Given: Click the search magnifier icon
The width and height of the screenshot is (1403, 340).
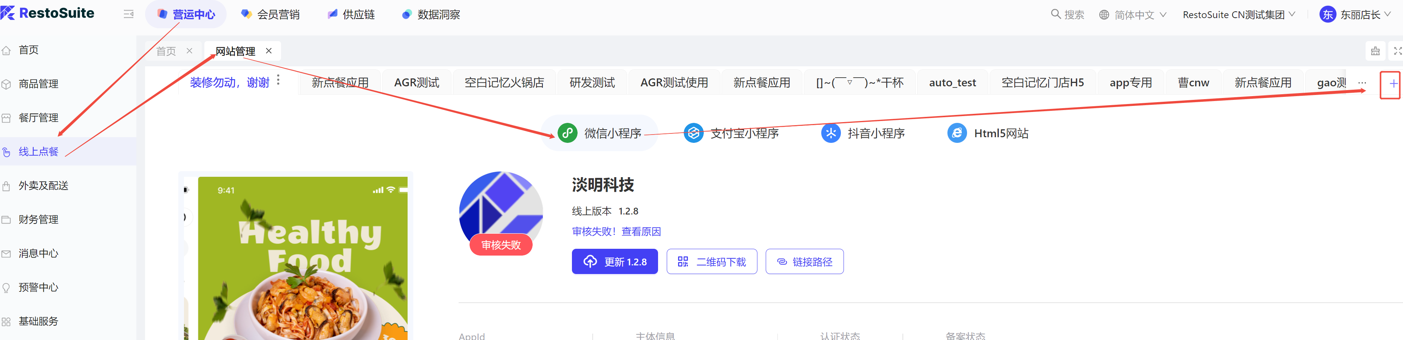Looking at the screenshot, I should coord(1055,14).
